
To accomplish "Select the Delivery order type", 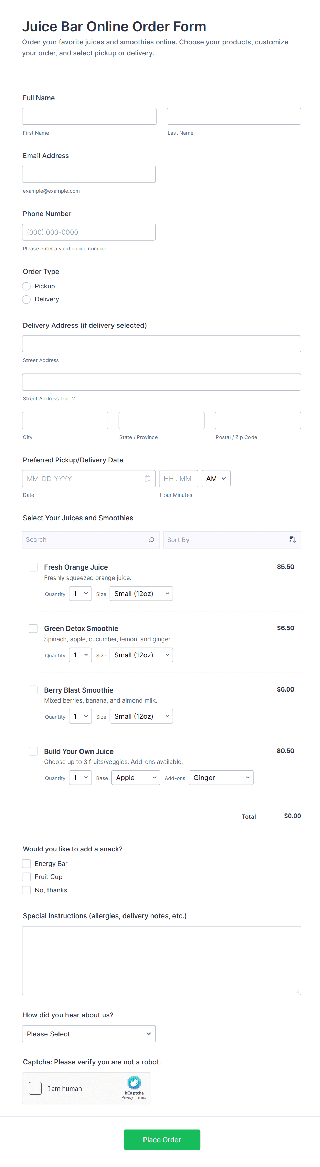I will 27,299.
